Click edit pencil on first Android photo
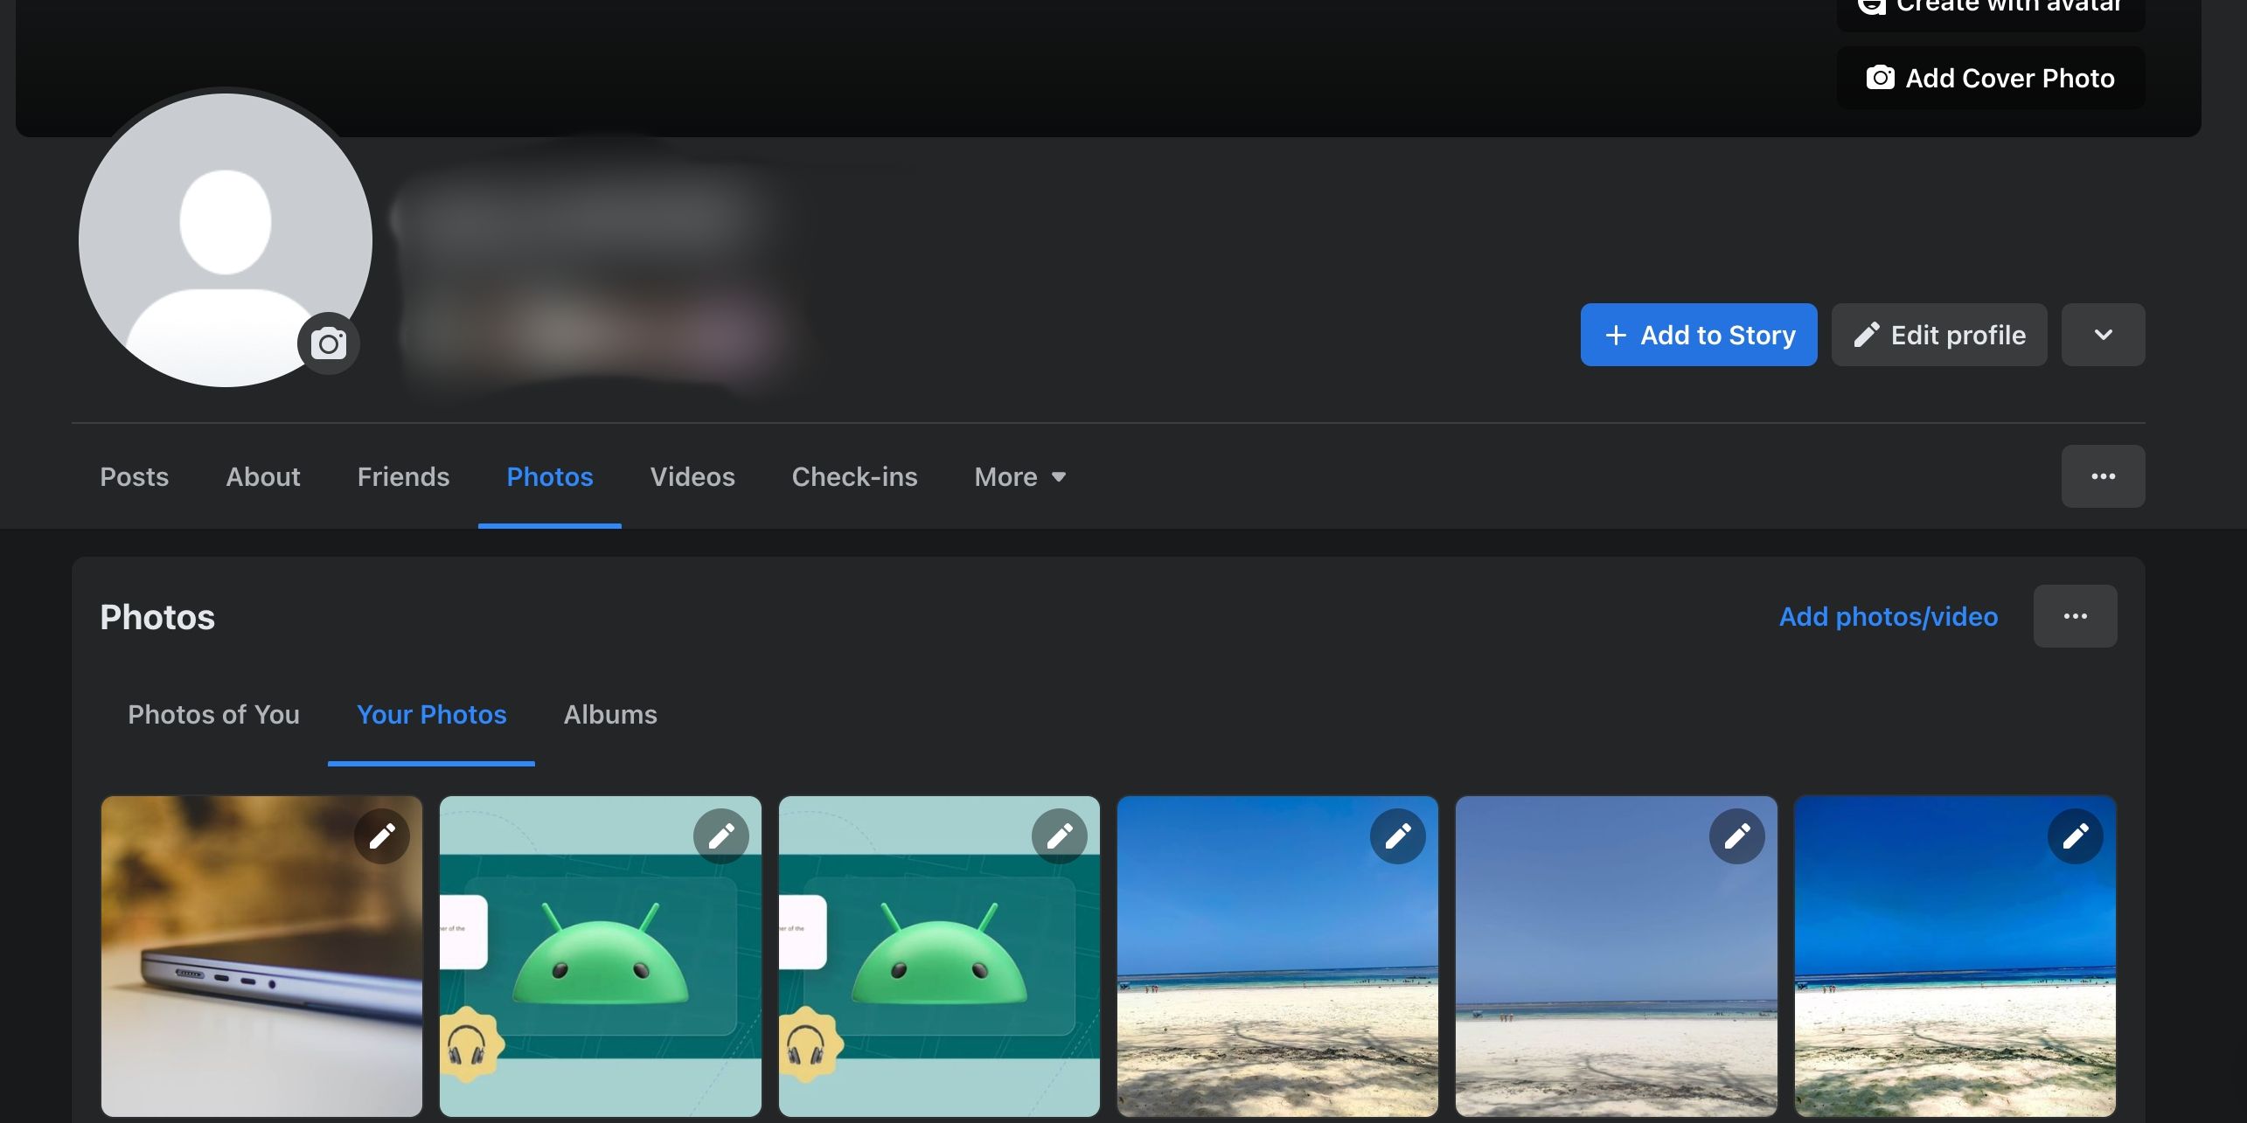Image resolution: width=2247 pixels, height=1123 pixels. click(720, 836)
